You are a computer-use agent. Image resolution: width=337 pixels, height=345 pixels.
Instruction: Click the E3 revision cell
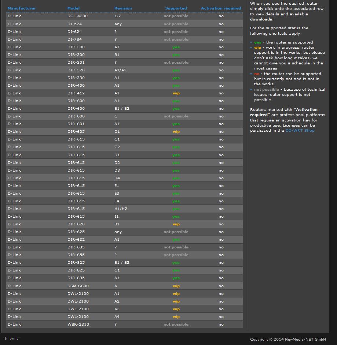click(117, 194)
